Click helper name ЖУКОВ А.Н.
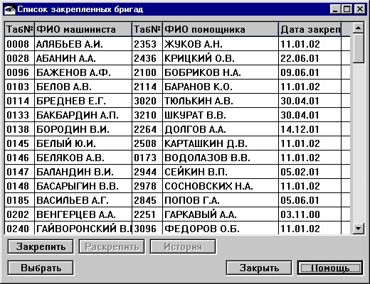Screen dimensions: 370x284 194,44
